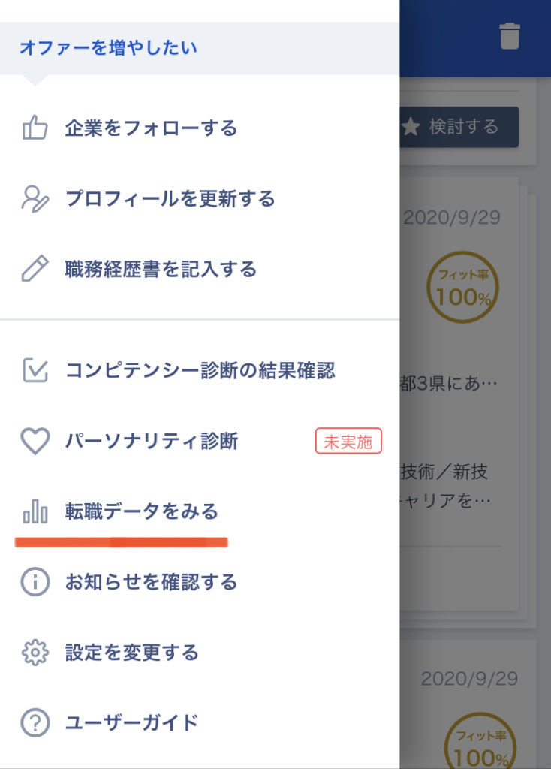Open 転職データをみる menu entry
This screenshot has height=769, width=551.
(200, 511)
